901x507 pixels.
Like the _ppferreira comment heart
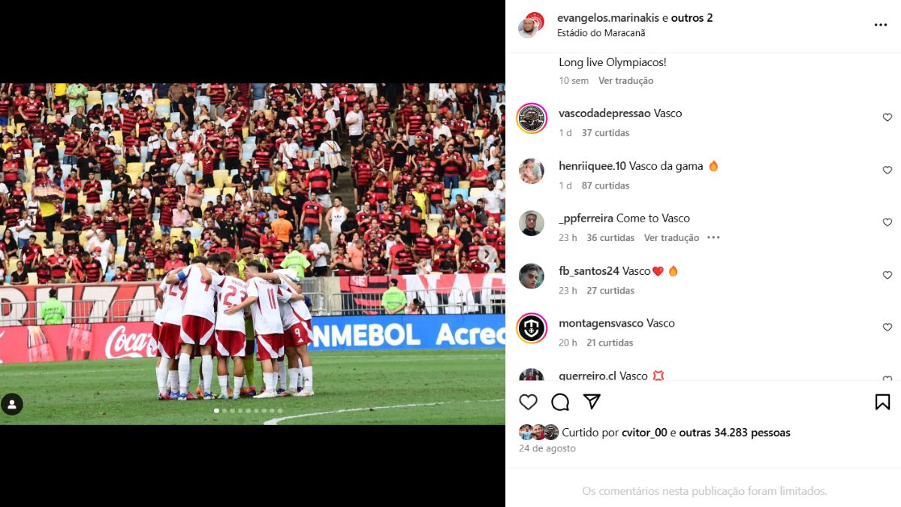[887, 223]
